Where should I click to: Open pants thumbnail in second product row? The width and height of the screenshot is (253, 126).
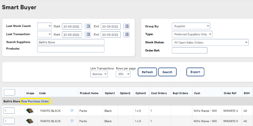[30, 121]
